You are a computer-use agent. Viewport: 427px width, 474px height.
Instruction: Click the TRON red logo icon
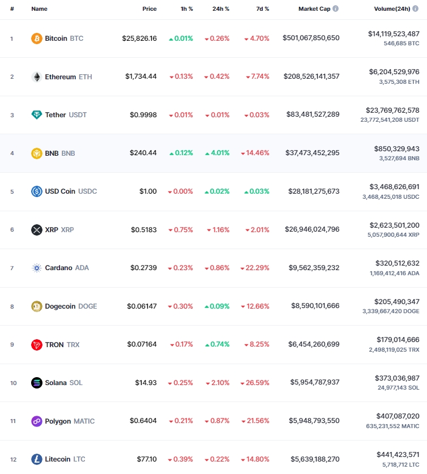(x=37, y=345)
